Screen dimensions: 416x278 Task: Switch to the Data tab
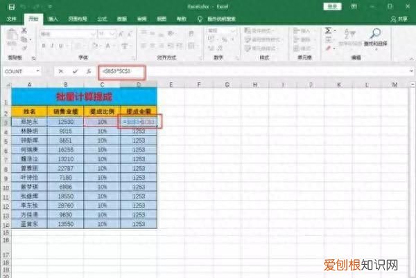coord(122,19)
